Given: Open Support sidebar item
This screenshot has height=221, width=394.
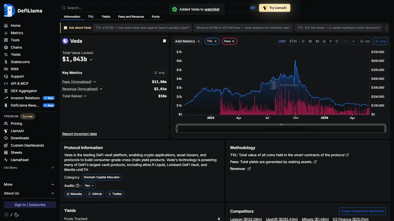Looking at the screenshot, I should (17, 77).
